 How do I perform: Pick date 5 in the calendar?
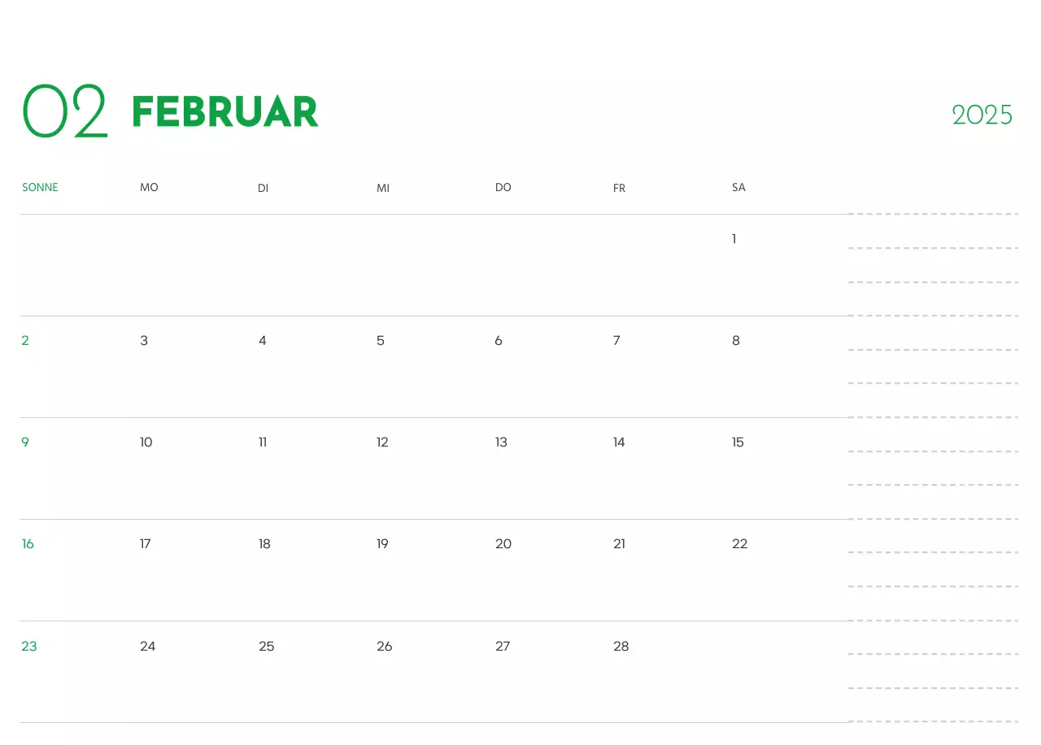[381, 341]
